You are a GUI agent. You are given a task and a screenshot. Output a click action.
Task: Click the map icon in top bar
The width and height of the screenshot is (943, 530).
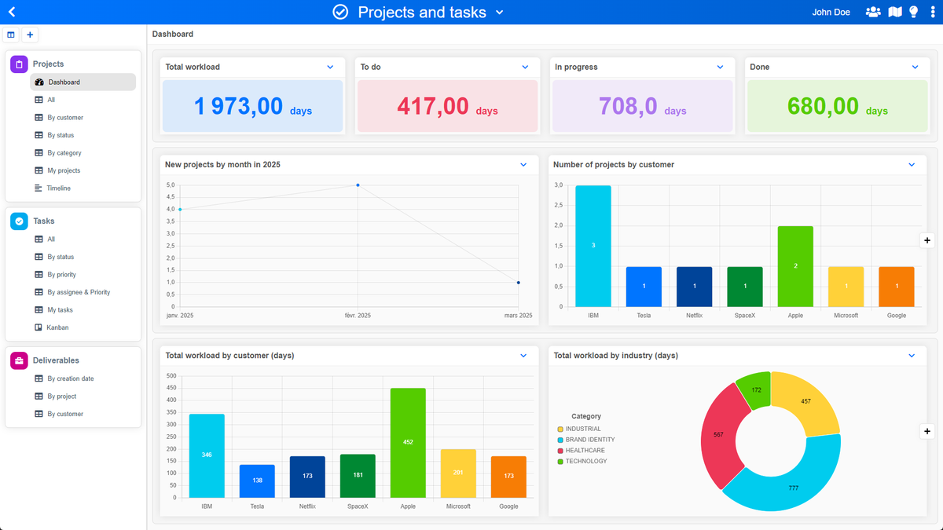[895, 12]
